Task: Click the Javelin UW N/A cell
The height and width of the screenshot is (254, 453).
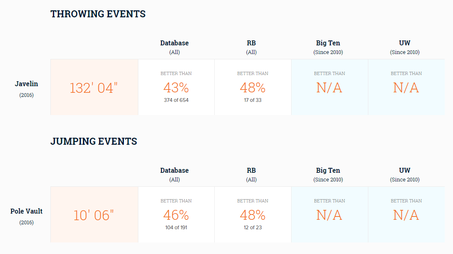Action: (406, 87)
